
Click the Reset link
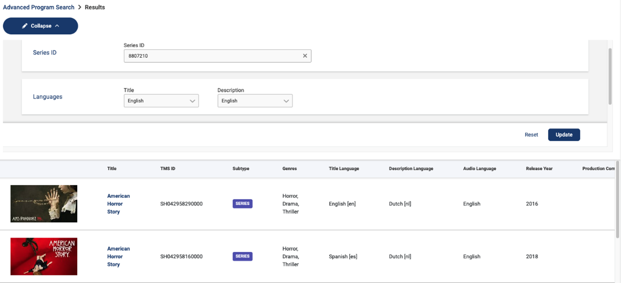coord(531,135)
